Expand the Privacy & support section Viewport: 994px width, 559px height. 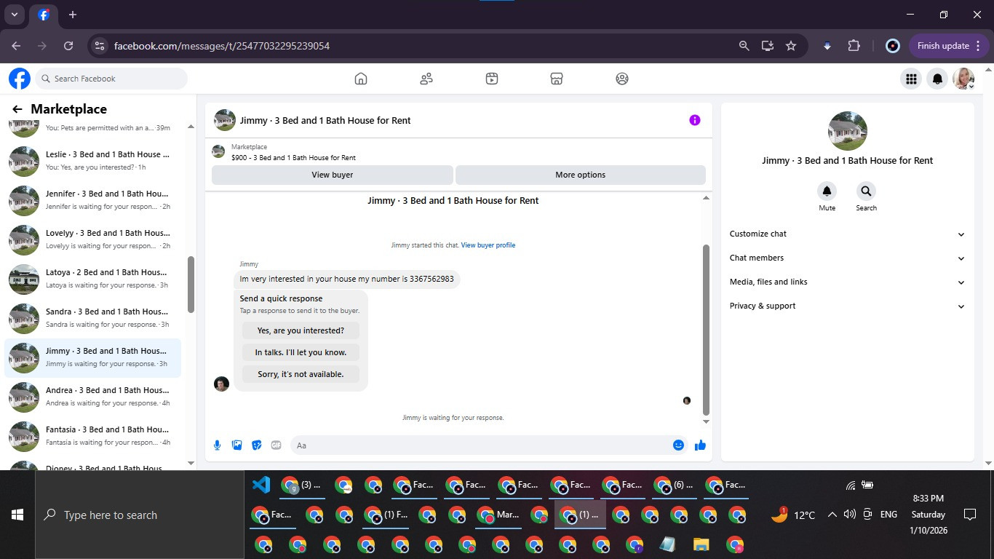[x=847, y=306]
